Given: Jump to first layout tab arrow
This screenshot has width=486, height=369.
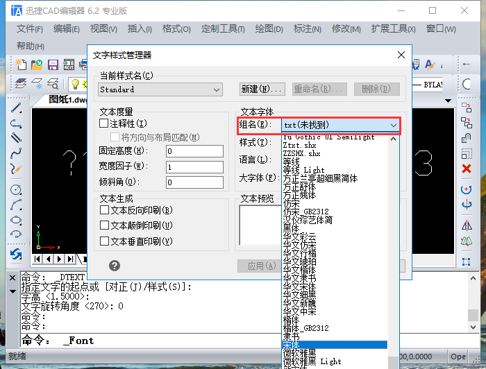Looking at the screenshot, I should (37, 259).
